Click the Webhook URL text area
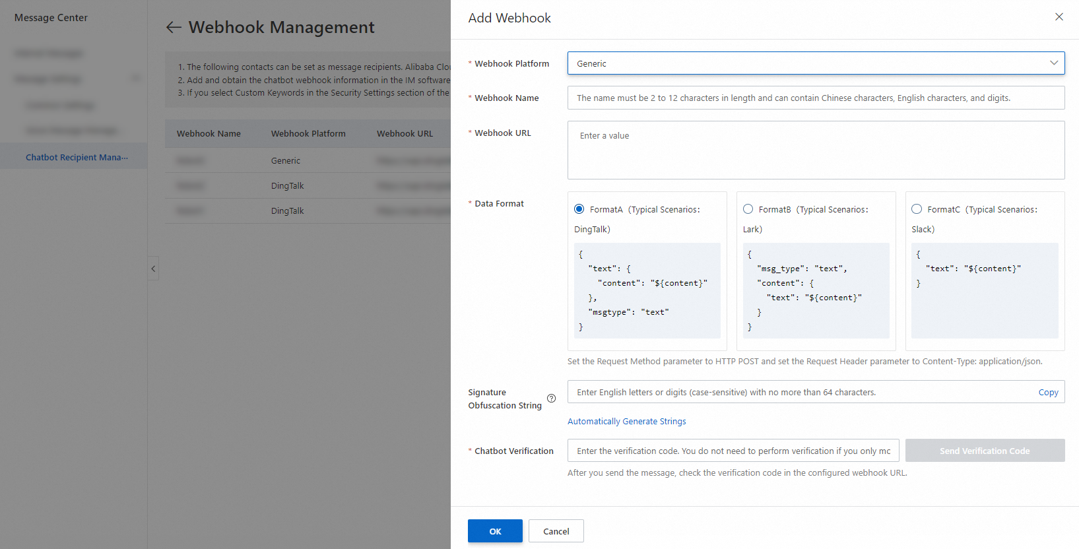This screenshot has width=1079, height=549. (x=816, y=150)
